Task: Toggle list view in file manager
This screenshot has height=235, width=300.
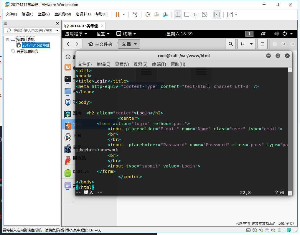Action: click(243, 44)
